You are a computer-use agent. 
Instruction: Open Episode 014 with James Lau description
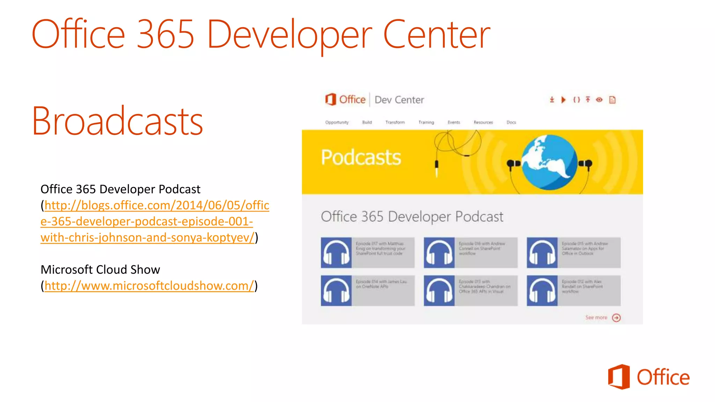tap(383, 291)
